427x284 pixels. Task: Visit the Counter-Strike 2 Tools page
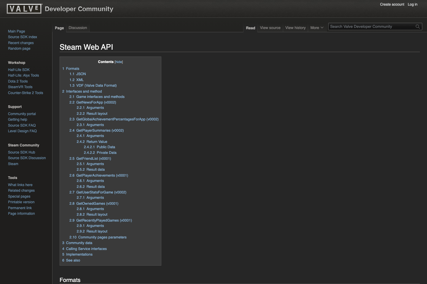(x=26, y=93)
